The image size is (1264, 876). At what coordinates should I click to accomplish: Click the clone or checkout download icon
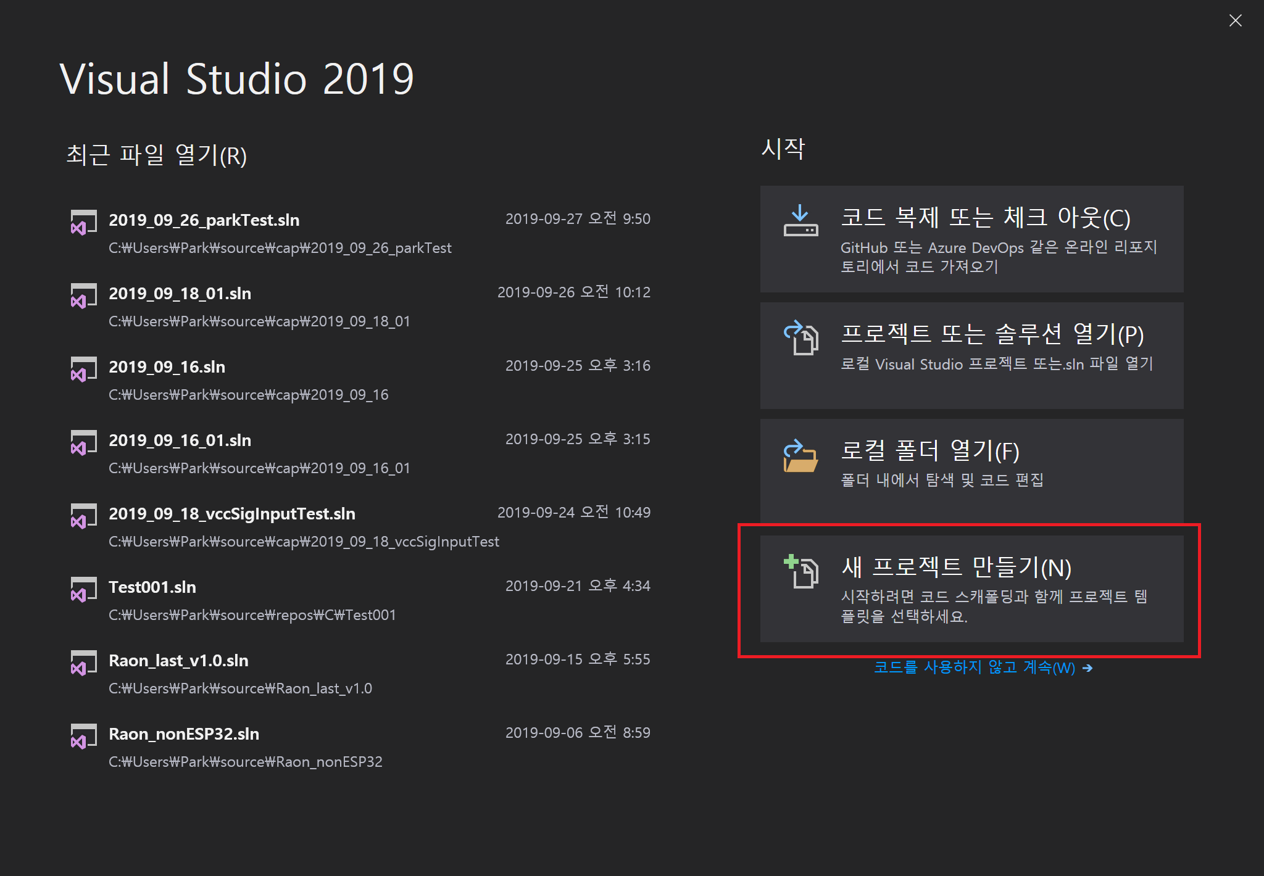pyautogui.click(x=800, y=221)
